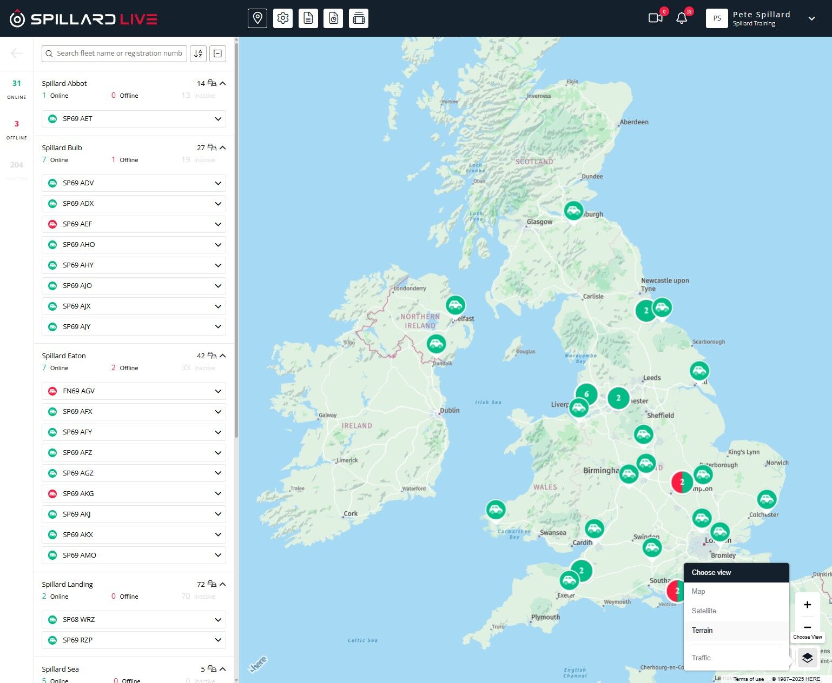Screen dimensions: 832x683
Task: Filter the list by the 3 Offline counter
Action: 17,130
